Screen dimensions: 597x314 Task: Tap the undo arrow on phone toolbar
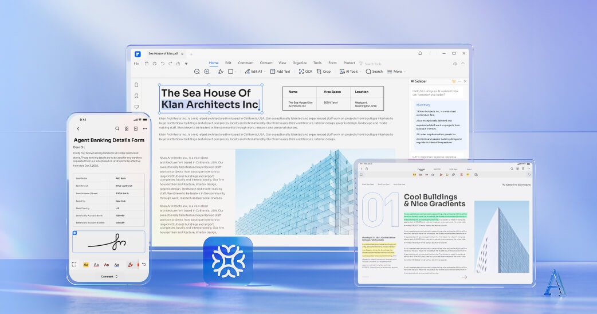pos(144,264)
